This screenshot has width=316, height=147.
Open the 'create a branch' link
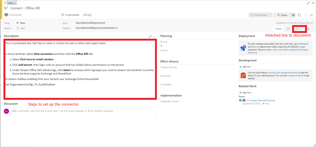click(295, 76)
